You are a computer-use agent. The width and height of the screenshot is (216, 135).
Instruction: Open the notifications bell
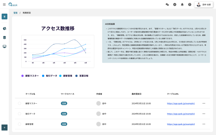pyautogui.click(x=182, y=5)
